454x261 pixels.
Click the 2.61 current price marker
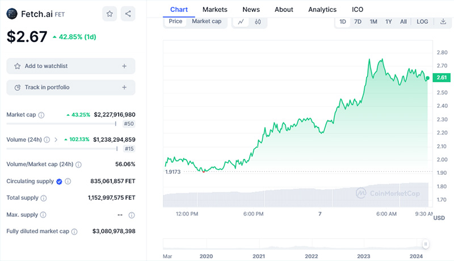pyautogui.click(x=441, y=78)
